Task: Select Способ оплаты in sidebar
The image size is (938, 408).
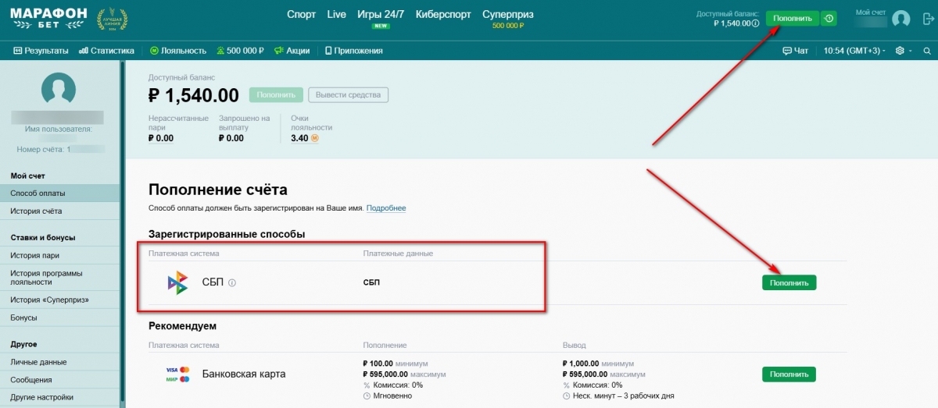Action: coord(59,193)
